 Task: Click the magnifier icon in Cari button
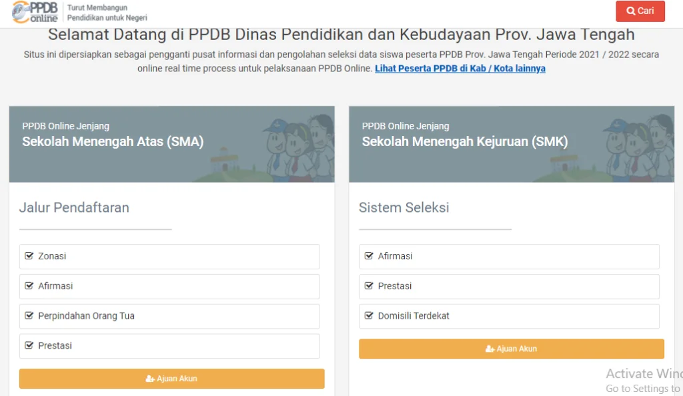click(x=630, y=11)
